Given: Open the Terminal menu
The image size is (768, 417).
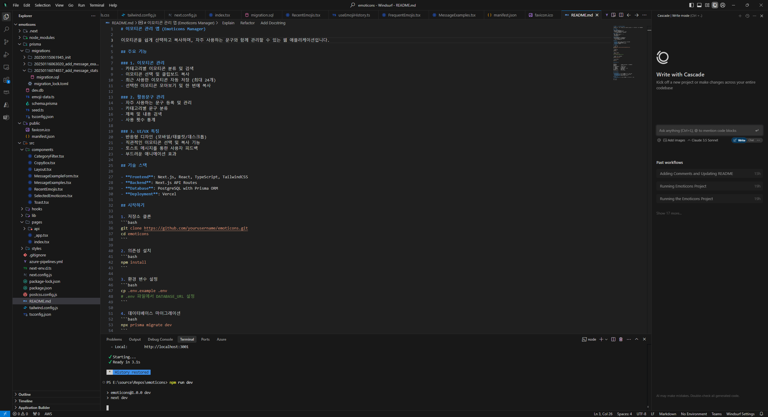Looking at the screenshot, I should point(97,5).
